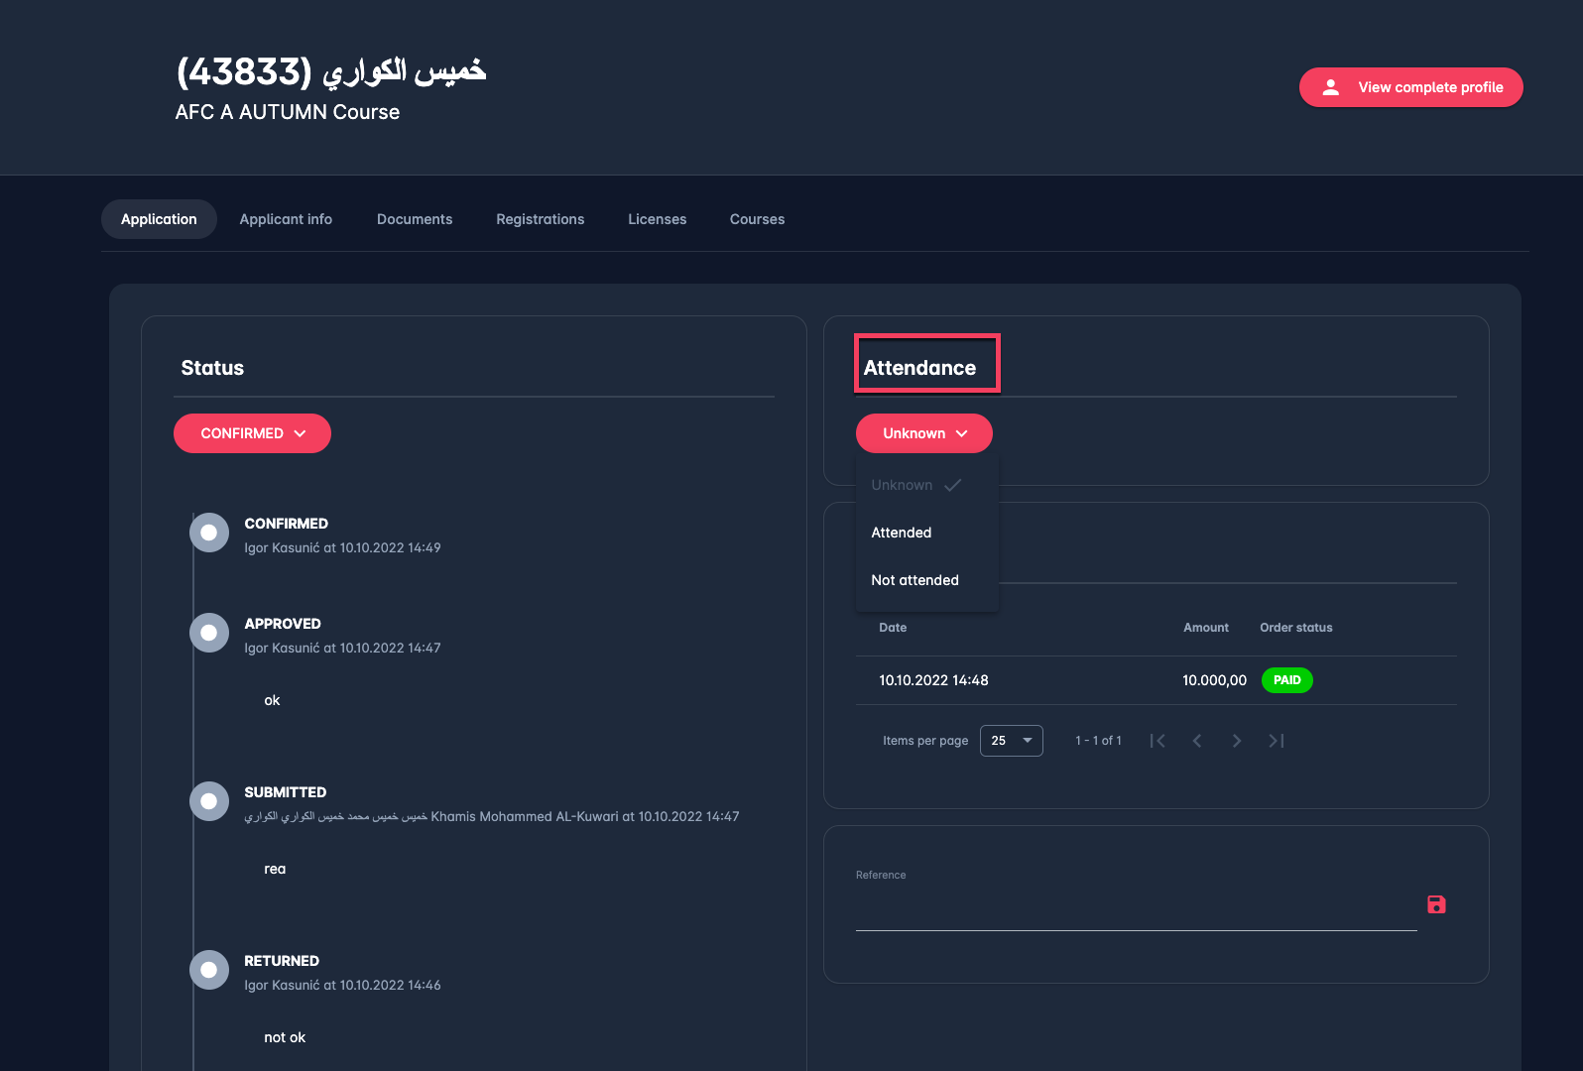This screenshot has width=1583, height=1071.
Task: Click the SUBMITTED timeline step circle
Action: point(209,801)
